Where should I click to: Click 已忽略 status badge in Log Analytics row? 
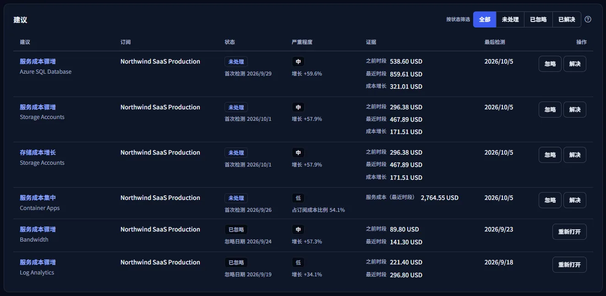point(236,263)
